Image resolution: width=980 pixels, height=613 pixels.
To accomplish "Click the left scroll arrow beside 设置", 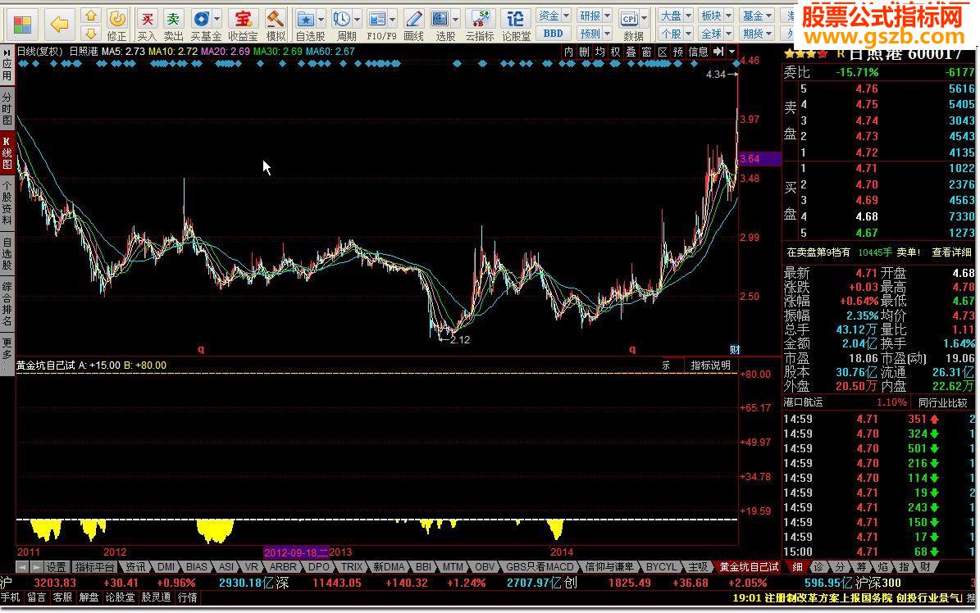I will 22,567.
